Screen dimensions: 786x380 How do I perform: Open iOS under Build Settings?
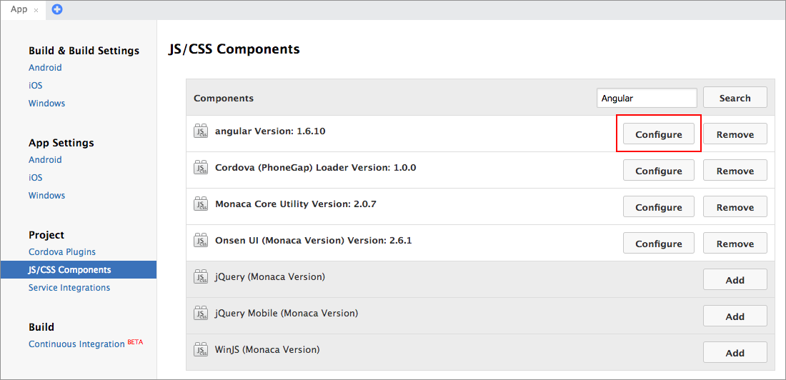pyautogui.click(x=36, y=86)
